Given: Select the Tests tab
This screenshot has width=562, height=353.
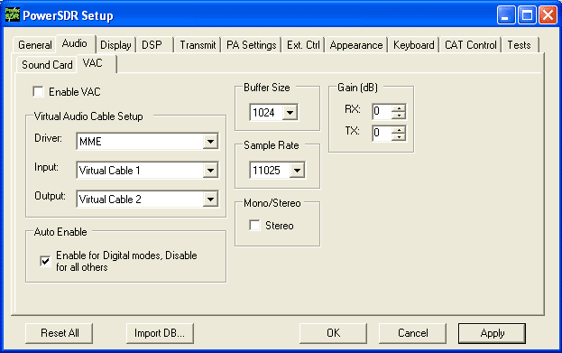Looking at the screenshot, I should tap(519, 45).
